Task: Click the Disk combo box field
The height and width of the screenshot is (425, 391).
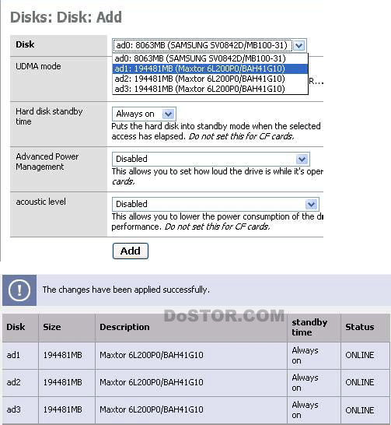Action: 209,45
